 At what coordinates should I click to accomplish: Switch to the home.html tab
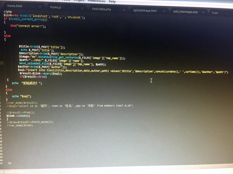pyautogui.click(x=15, y=6)
